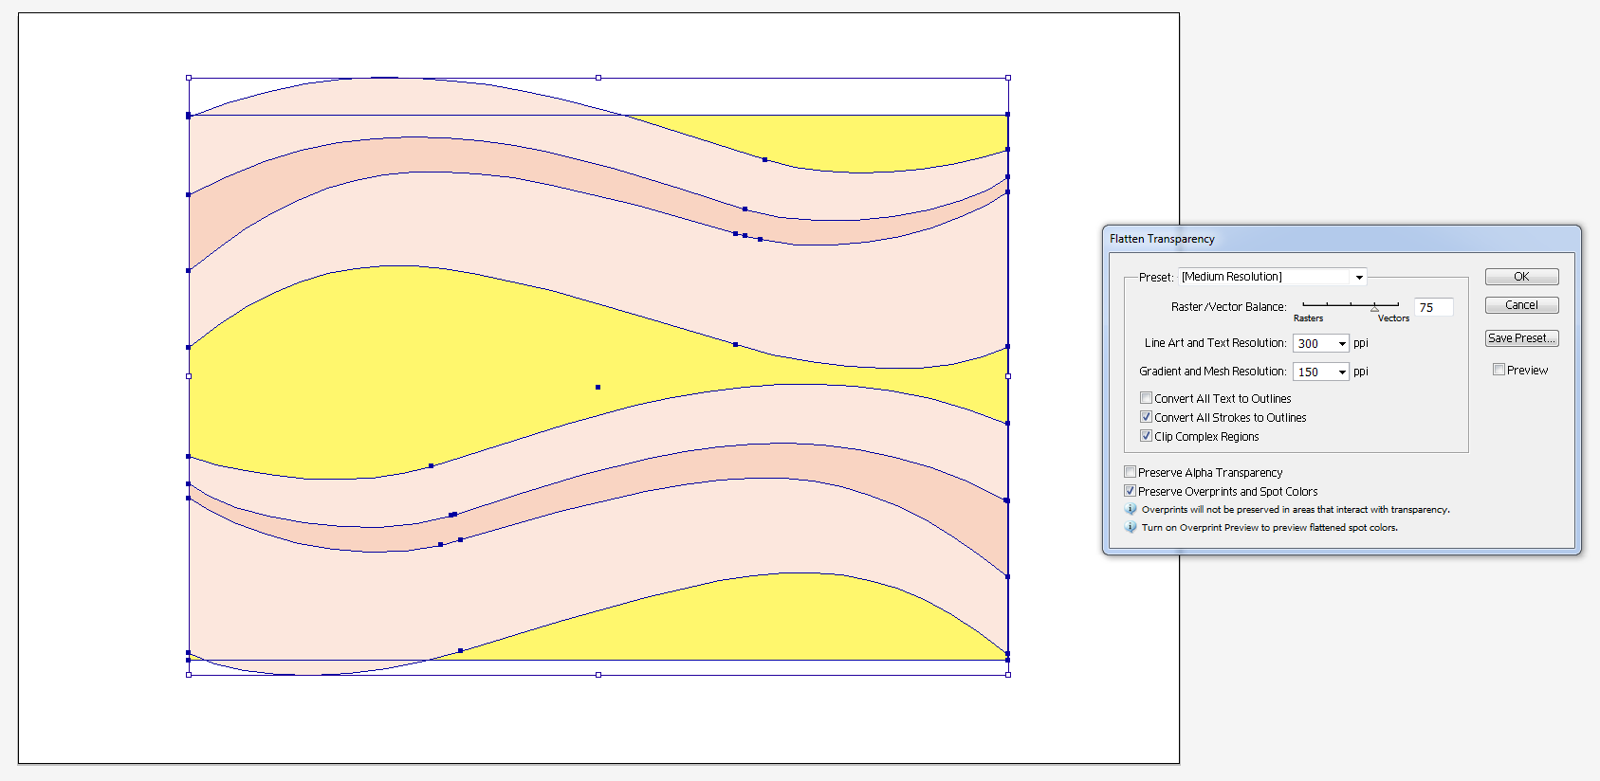The image size is (1600, 781).
Task: Enable the Preview checkbox
Action: pyautogui.click(x=1499, y=370)
